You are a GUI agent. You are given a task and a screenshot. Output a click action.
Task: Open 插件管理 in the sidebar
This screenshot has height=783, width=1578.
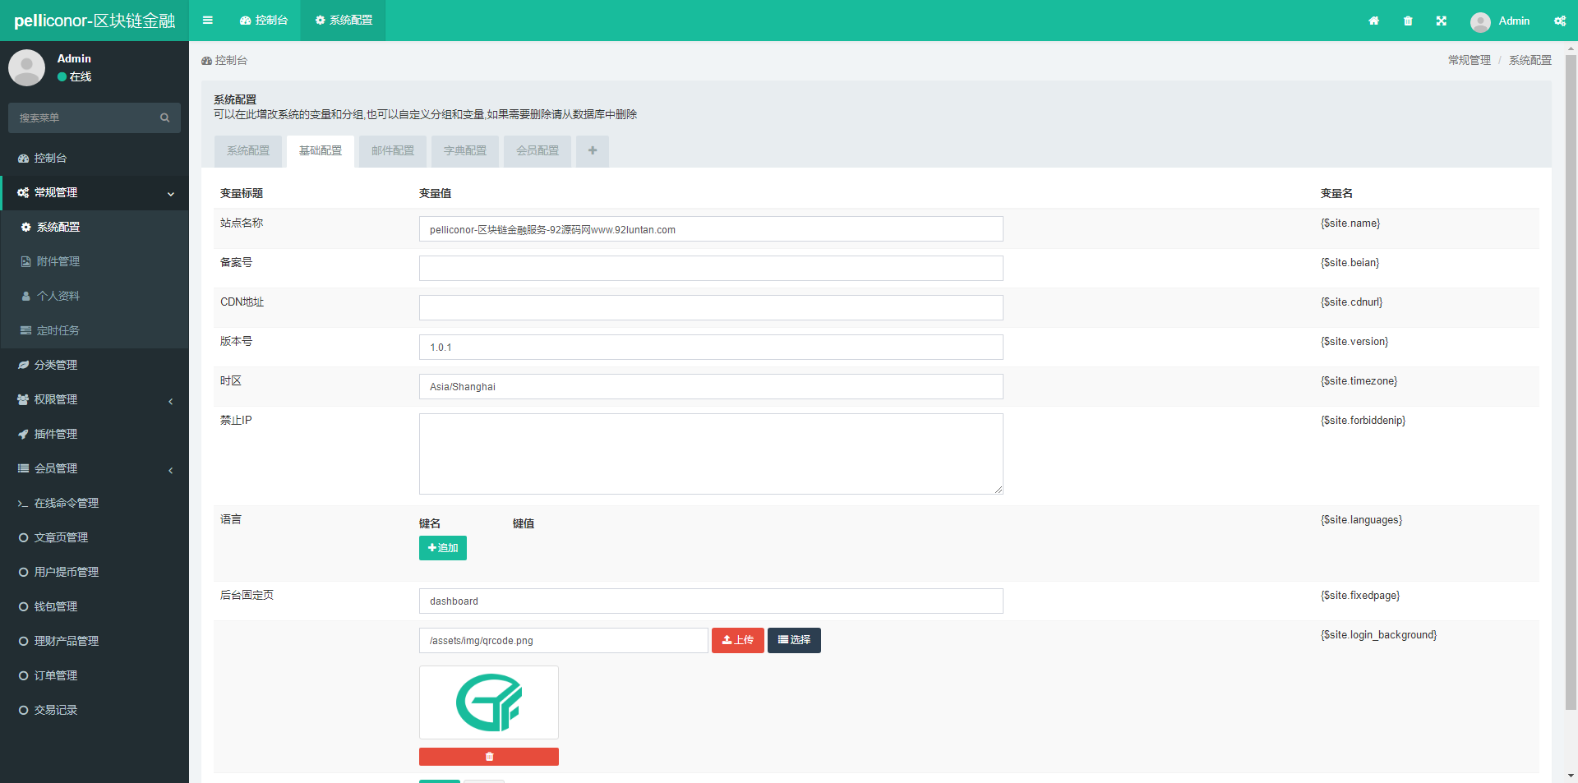(95, 434)
